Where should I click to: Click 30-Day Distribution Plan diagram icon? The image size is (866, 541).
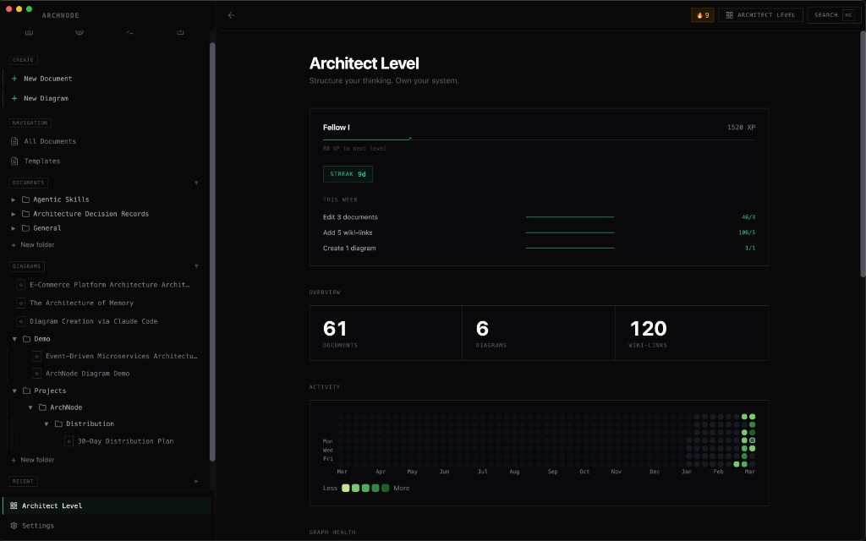pyautogui.click(x=69, y=441)
